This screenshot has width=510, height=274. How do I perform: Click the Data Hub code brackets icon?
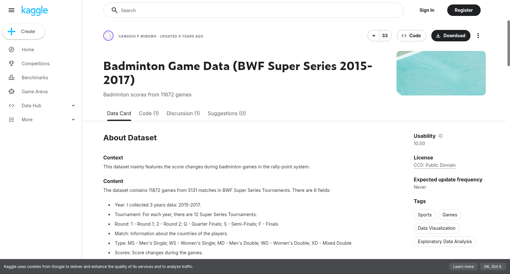point(11,106)
